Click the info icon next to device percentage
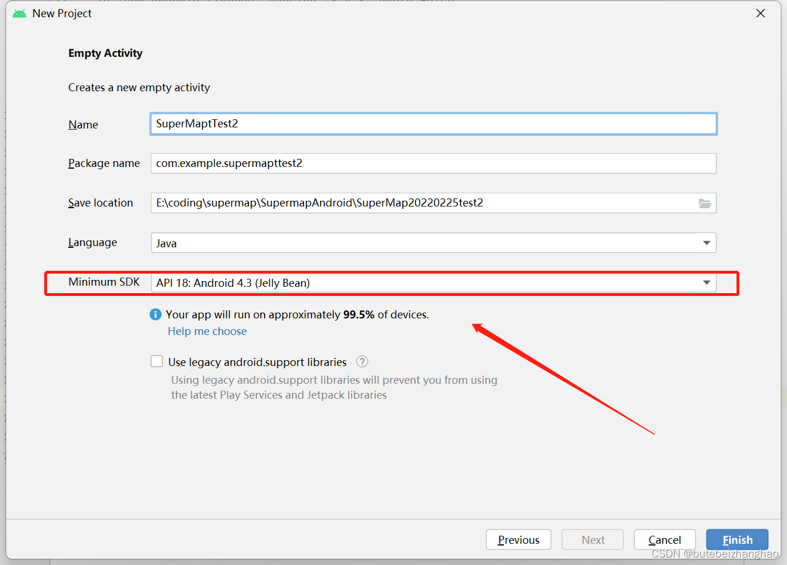787x565 pixels. coord(156,314)
